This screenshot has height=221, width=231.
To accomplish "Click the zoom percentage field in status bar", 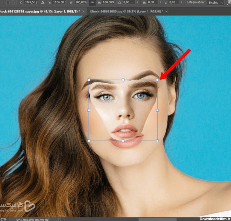I will coord(3,220).
